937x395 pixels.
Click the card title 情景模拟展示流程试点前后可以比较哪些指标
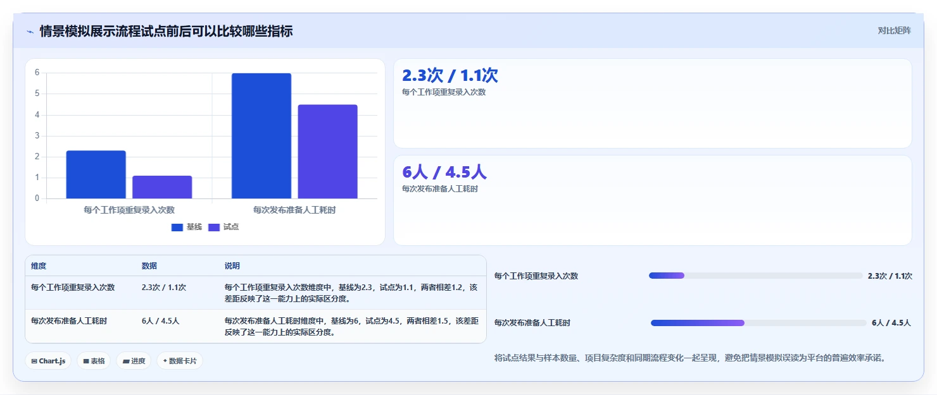pyautogui.click(x=166, y=31)
